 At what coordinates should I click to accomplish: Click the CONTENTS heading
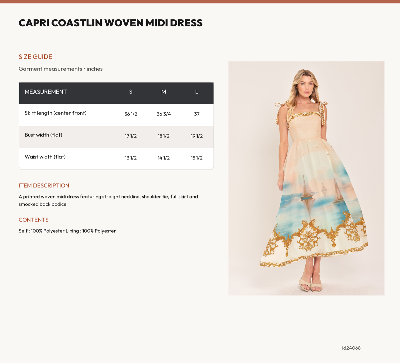[x=34, y=220]
